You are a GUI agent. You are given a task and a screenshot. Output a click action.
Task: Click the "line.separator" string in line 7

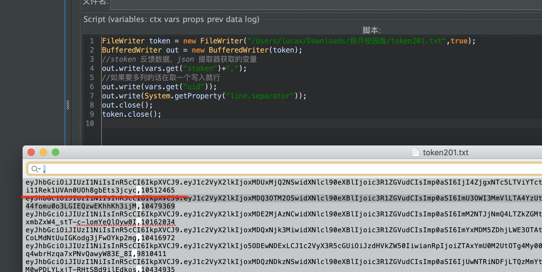(260, 96)
